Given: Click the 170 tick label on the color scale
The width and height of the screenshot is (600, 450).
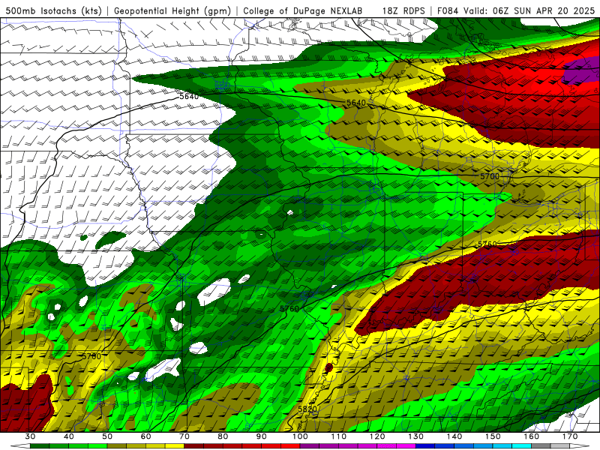Looking at the screenshot, I should pos(570,436).
